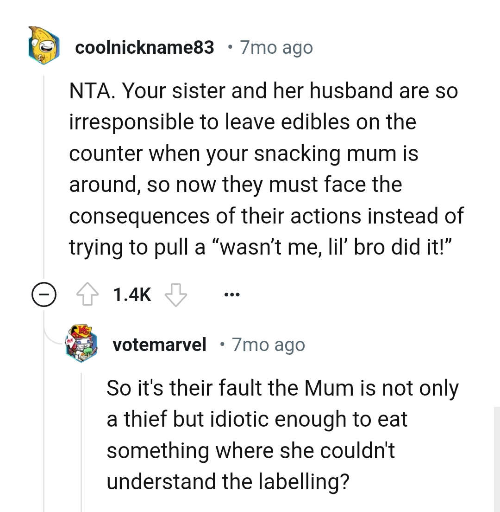
Task: Click the 7mo ago timestamp on top comment
Action: point(276,47)
